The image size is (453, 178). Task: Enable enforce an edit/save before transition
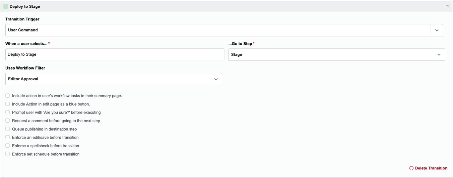click(x=8, y=137)
